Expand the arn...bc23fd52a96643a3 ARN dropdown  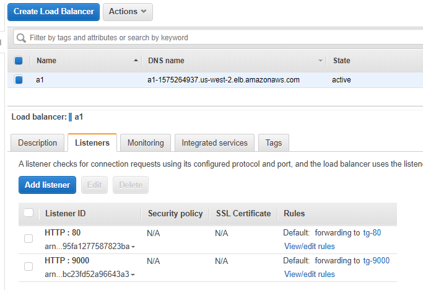coord(133,275)
